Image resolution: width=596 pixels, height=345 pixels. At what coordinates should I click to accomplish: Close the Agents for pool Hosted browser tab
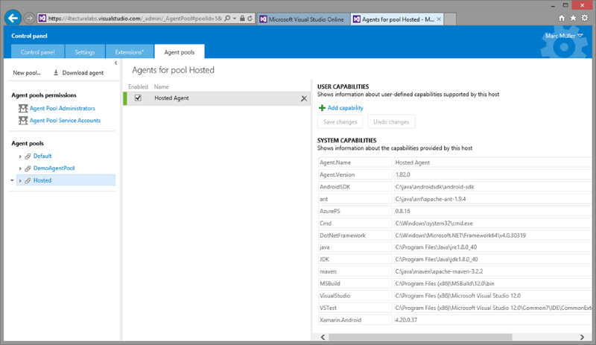tap(439, 19)
